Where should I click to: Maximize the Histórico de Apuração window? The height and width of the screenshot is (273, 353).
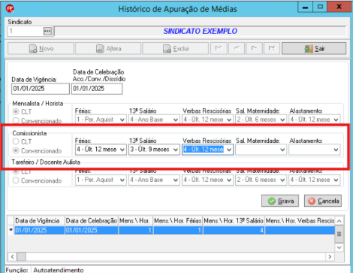[x=320, y=7]
